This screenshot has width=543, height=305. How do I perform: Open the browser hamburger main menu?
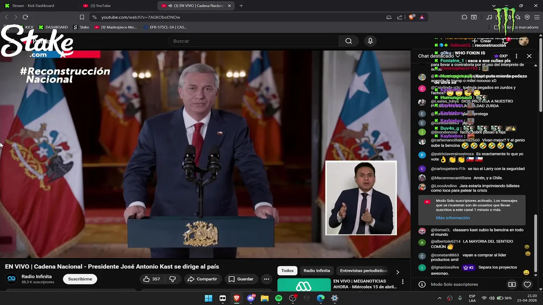point(537,17)
